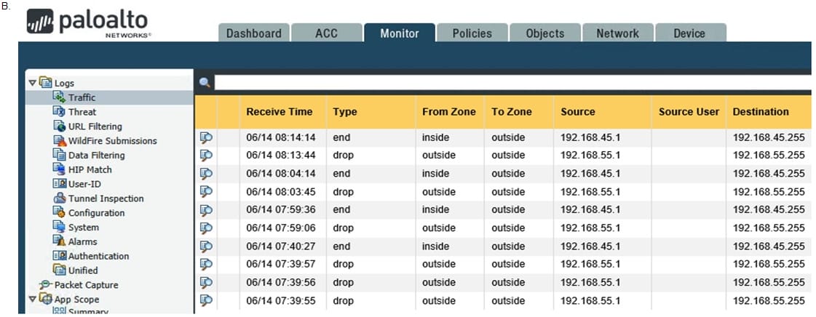
Task: Click the Packet Capture icon
Action: [x=46, y=285]
